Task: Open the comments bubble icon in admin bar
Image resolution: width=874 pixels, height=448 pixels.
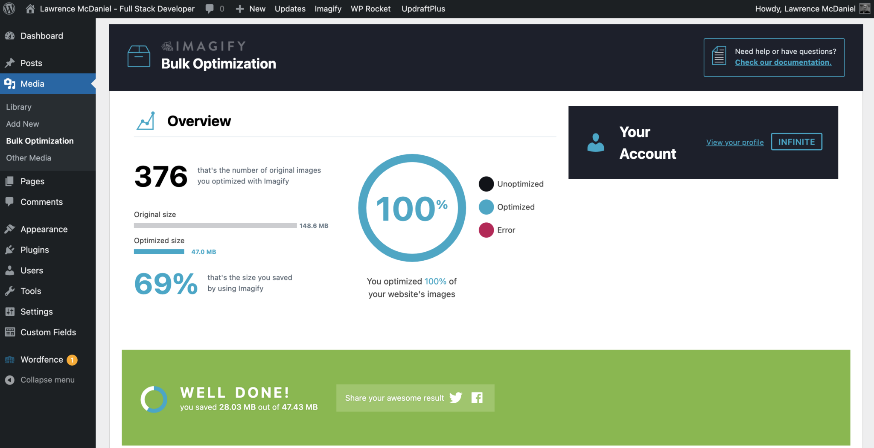Action: pyautogui.click(x=210, y=9)
